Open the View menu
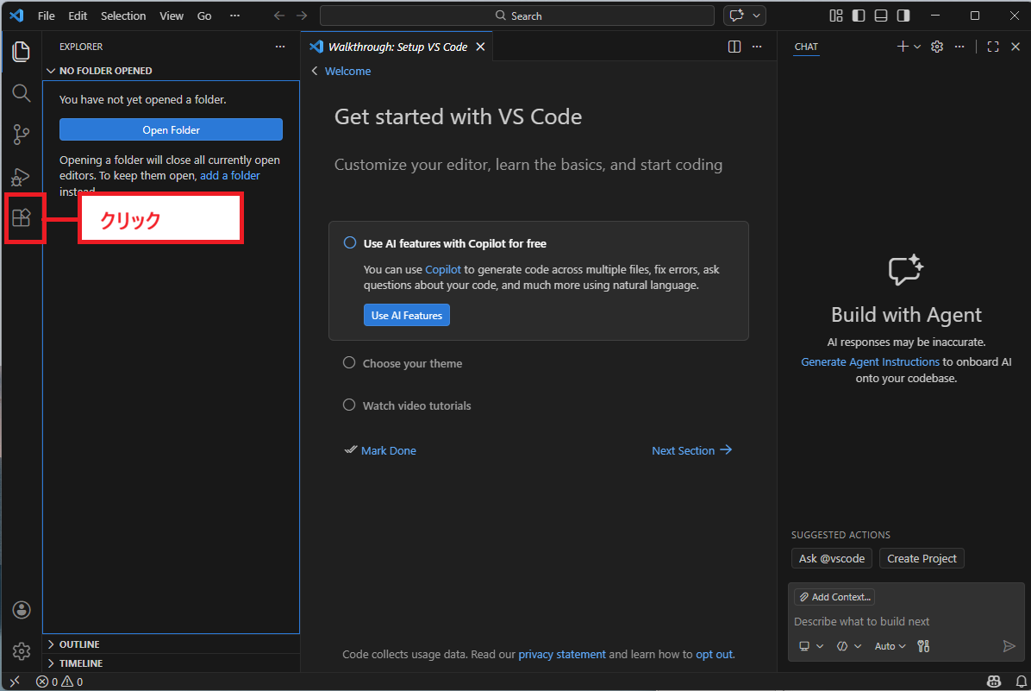This screenshot has height=691, width=1031. pyautogui.click(x=172, y=16)
